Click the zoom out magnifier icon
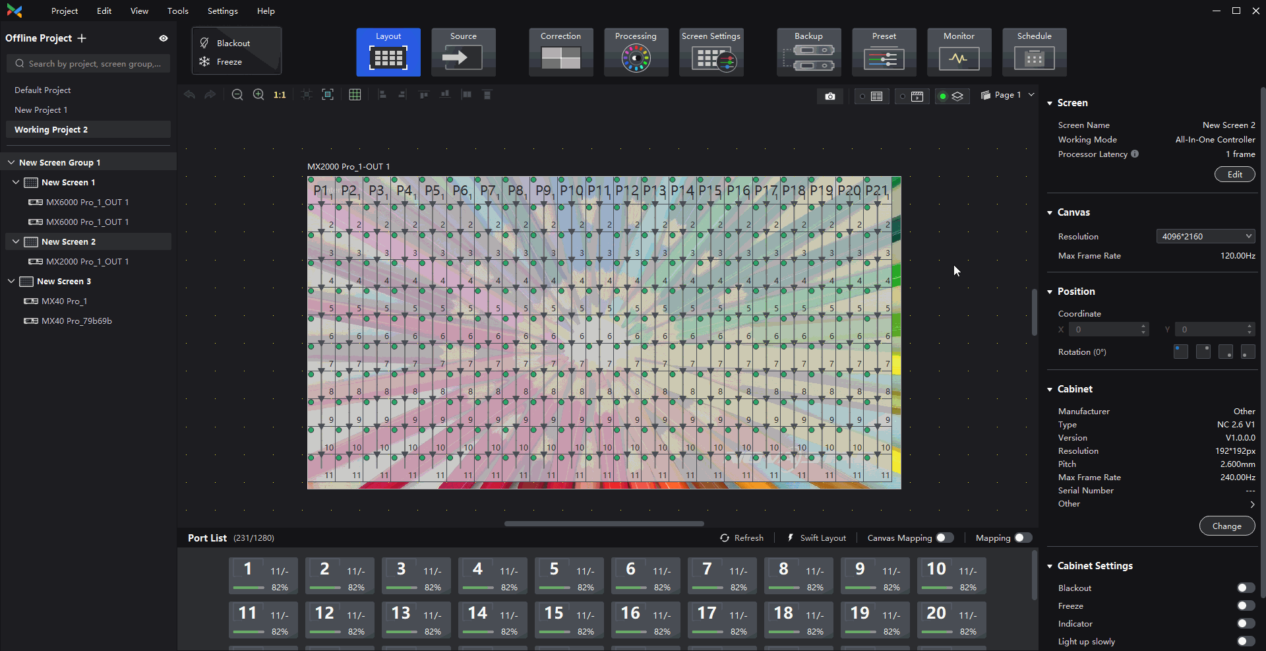Viewport: 1266px width, 651px height. click(x=237, y=95)
